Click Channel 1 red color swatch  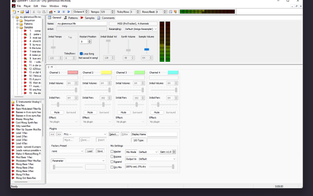click(x=73, y=73)
